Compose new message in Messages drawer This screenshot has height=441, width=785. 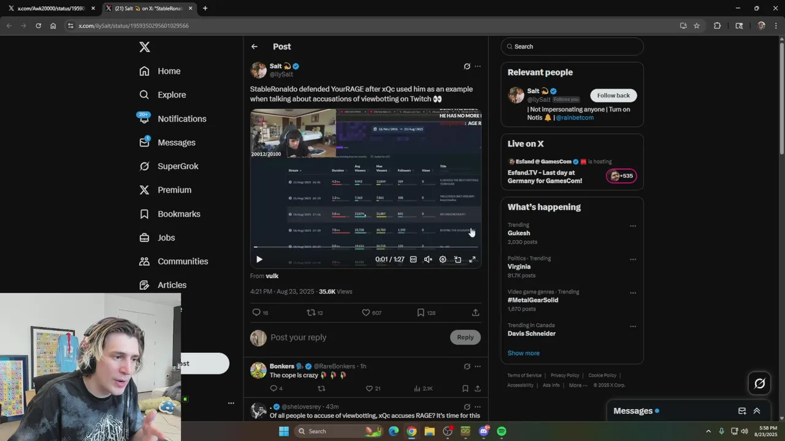point(742,411)
